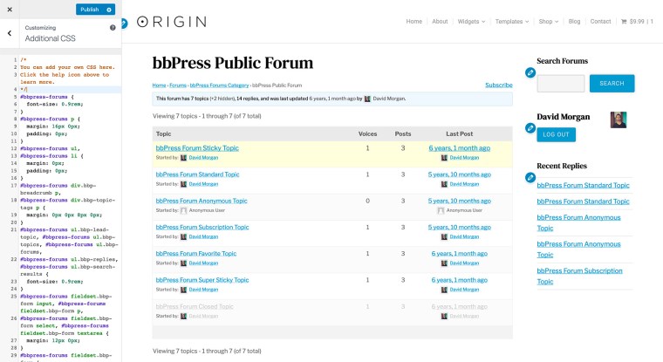This screenshot has width=663, height=362.
Task: Click Recent Replies Subscription Topic link
Action: [x=580, y=276]
